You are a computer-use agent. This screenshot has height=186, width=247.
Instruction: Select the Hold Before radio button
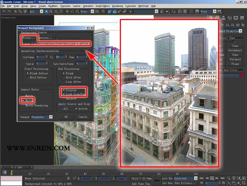28,78
